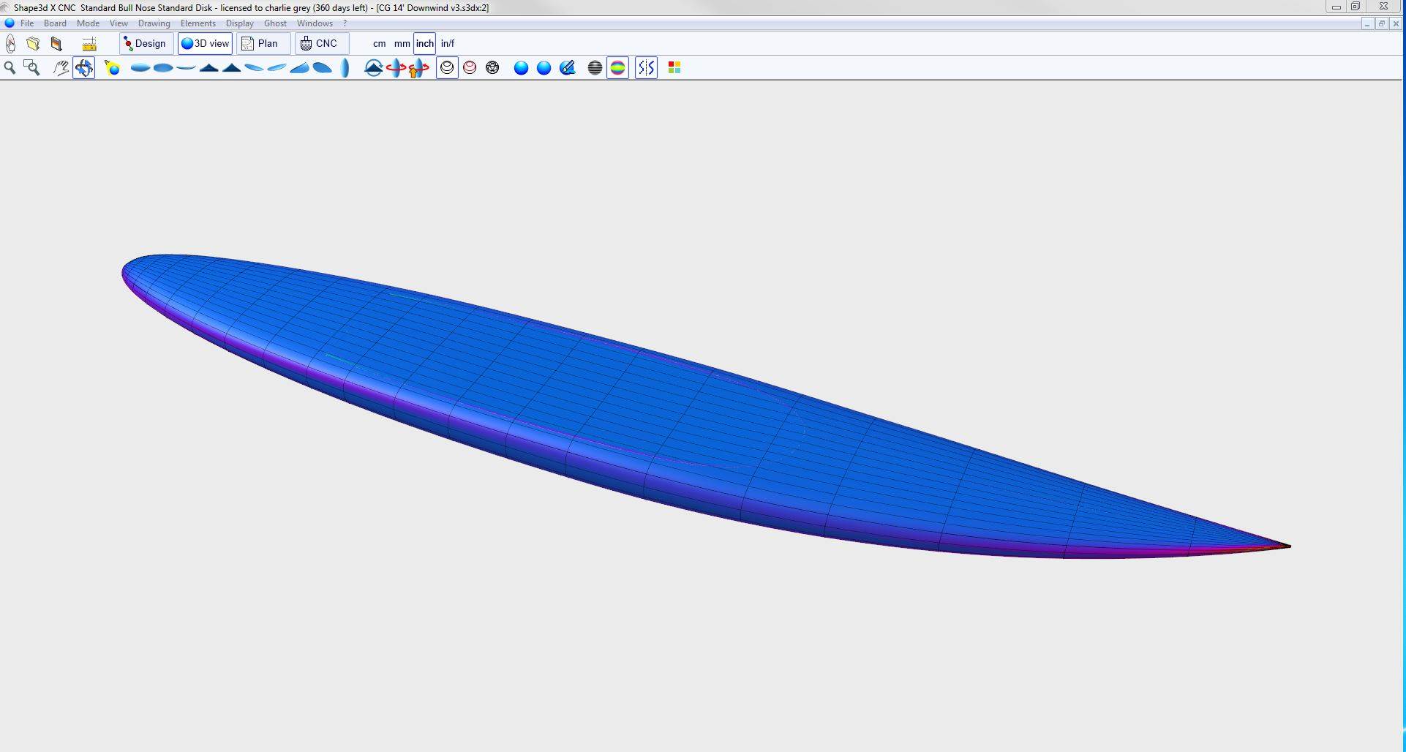Select the zoom magnifier tool
The width and height of the screenshot is (1406, 752).
10,68
